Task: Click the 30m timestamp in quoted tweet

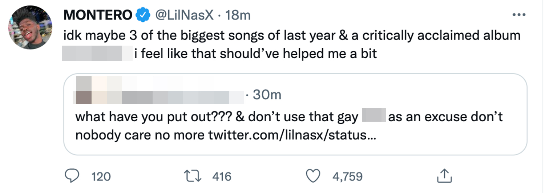Action: click(x=267, y=95)
